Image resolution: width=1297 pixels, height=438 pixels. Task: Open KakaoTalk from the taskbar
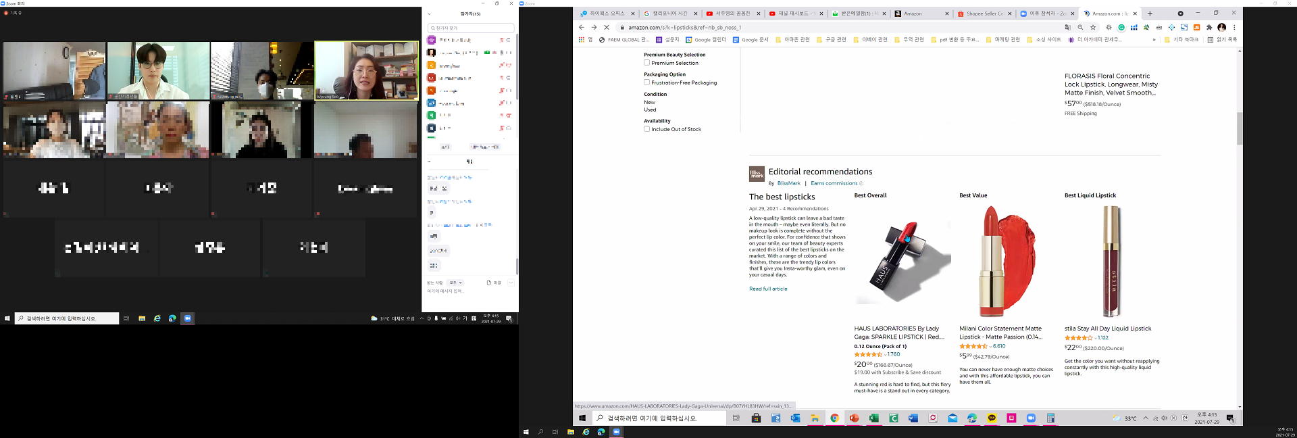tap(992, 418)
